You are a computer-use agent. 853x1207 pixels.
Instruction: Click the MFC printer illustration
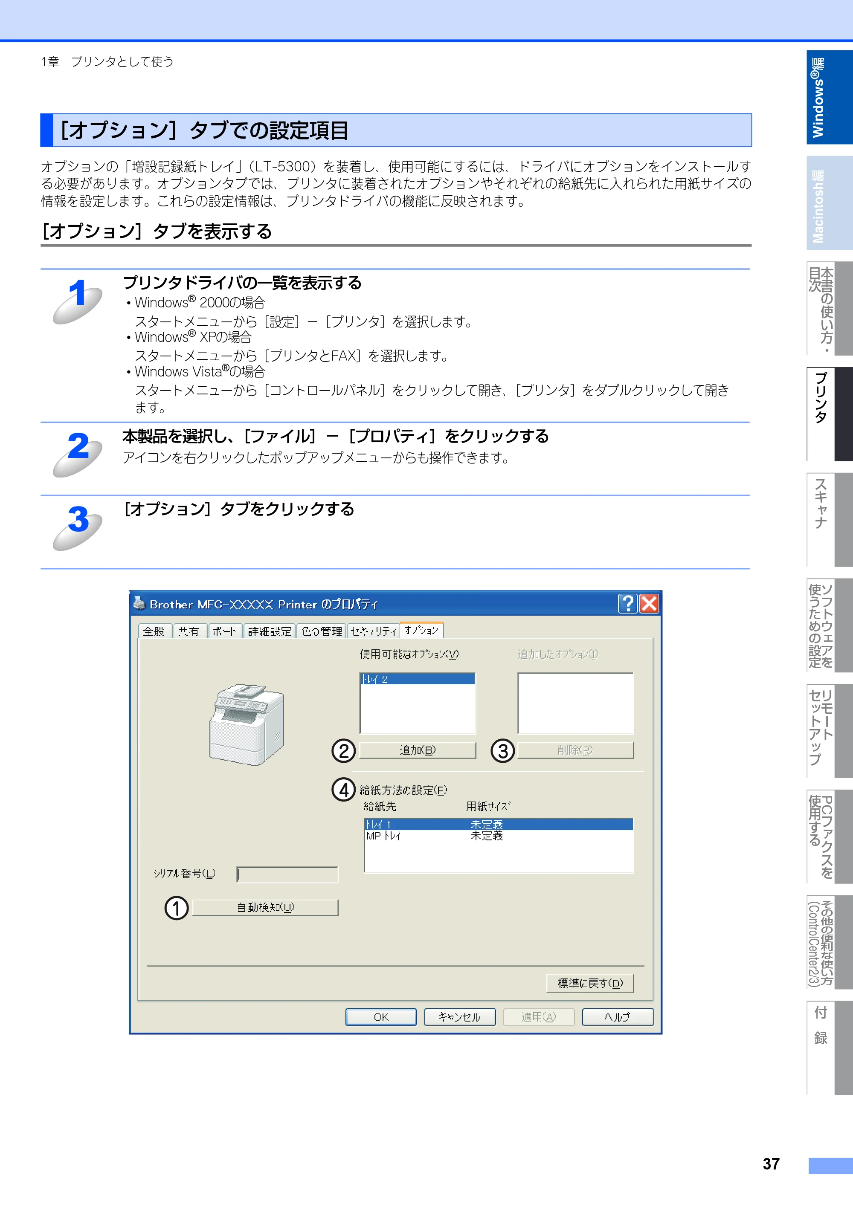point(247,724)
